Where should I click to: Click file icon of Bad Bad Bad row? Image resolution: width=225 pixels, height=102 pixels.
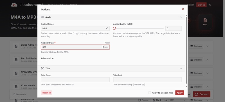coord(16,60)
